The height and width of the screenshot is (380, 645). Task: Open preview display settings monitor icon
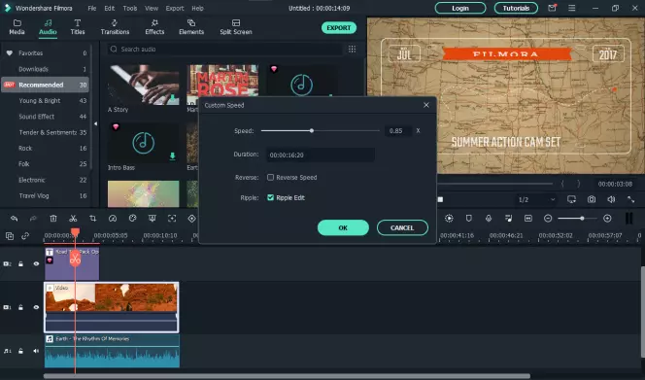point(571,199)
